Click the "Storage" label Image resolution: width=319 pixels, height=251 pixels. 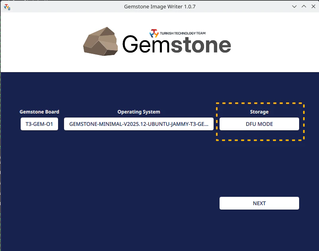click(x=259, y=112)
